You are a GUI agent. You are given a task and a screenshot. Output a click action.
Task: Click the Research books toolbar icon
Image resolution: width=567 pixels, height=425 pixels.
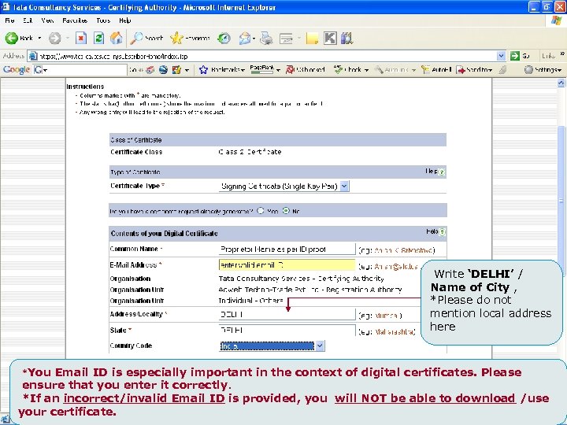point(346,38)
